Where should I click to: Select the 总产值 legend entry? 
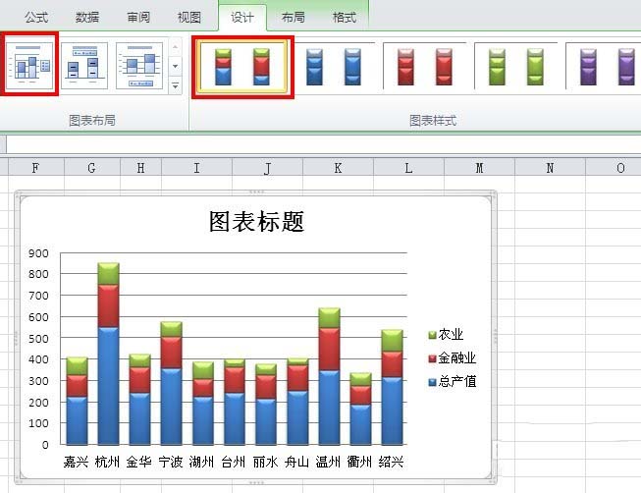coord(452,381)
